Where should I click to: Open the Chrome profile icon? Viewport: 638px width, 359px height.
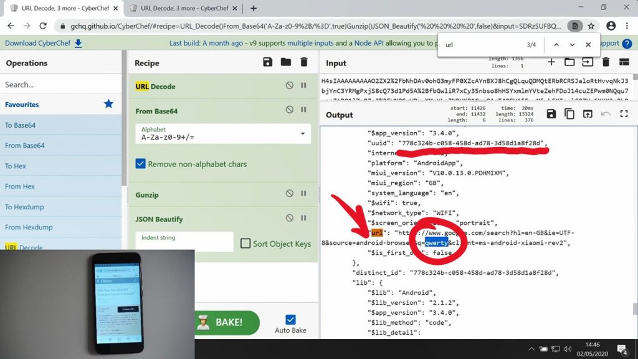click(611, 26)
